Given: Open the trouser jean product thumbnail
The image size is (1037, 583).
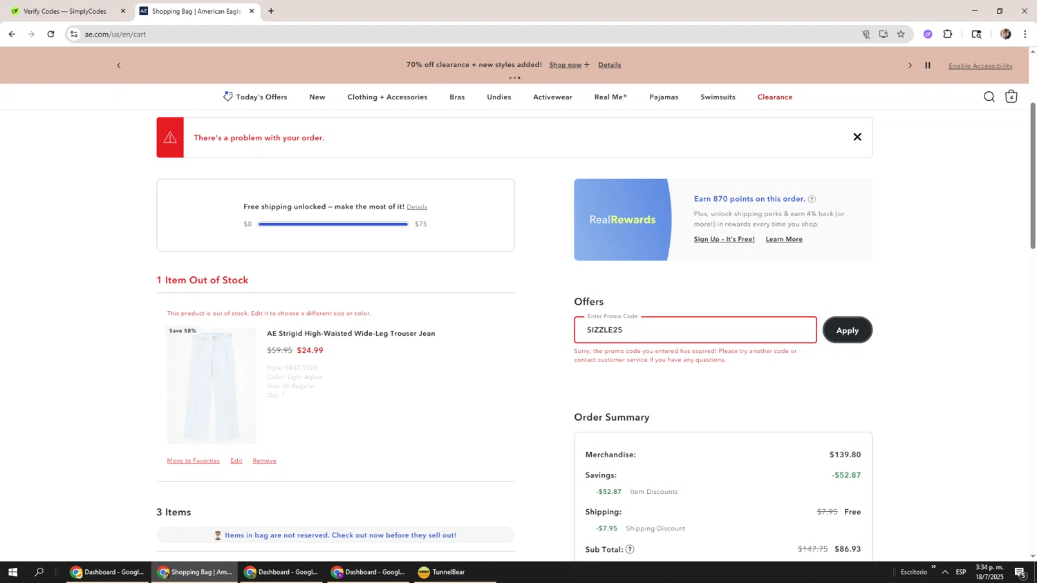Looking at the screenshot, I should pos(212,385).
